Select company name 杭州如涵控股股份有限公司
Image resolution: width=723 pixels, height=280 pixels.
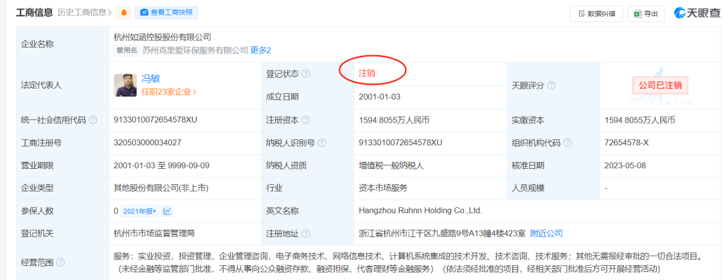[162, 37]
